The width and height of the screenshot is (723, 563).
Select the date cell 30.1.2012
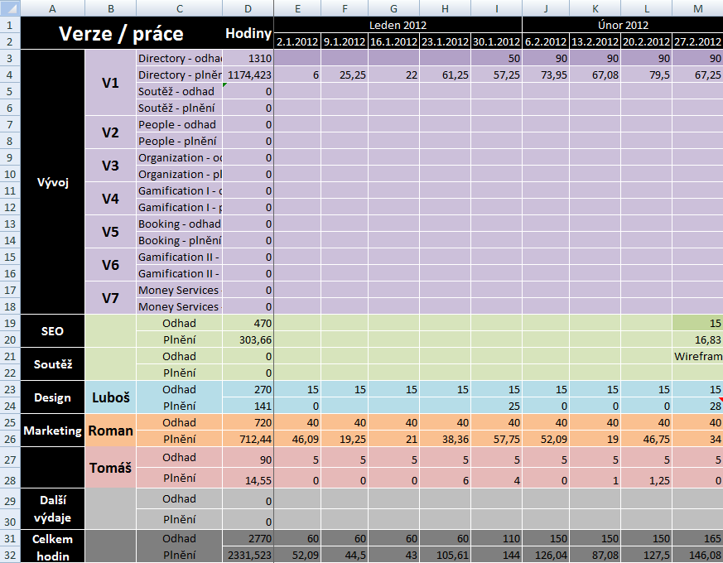pos(497,41)
